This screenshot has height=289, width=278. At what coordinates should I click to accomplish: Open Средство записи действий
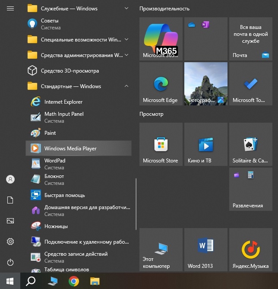pyautogui.click(x=79, y=257)
